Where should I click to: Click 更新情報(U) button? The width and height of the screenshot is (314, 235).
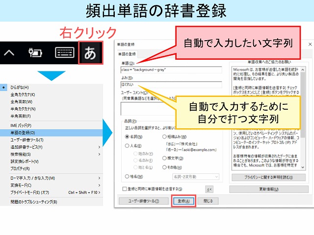269,189
